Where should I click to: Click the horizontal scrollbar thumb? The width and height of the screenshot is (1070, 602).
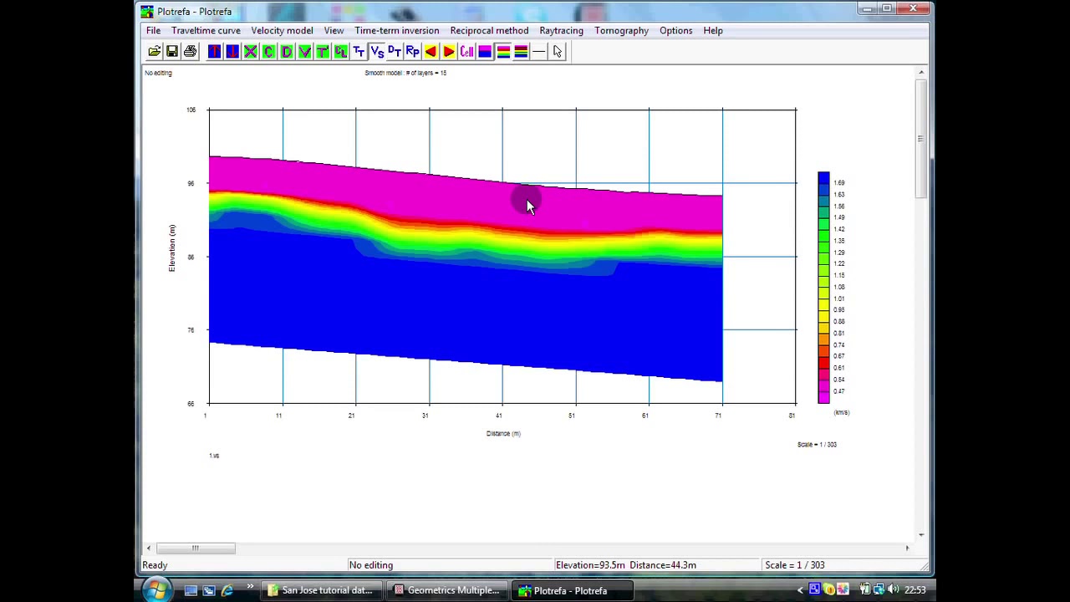(x=195, y=548)
